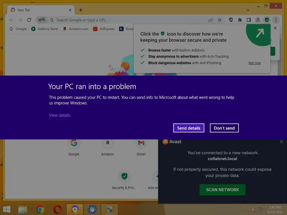Open the AliExpress bookmark
The image size is (287, 215).
click(x=104, y=29)
